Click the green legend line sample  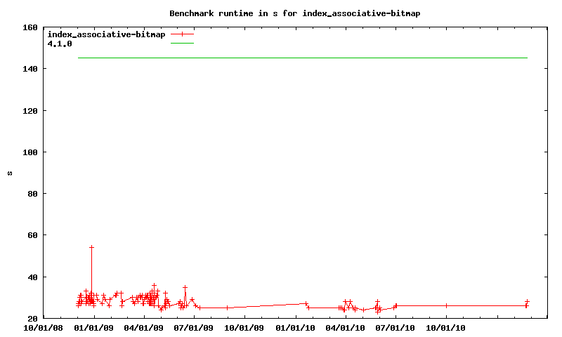(x=182, y=43)
